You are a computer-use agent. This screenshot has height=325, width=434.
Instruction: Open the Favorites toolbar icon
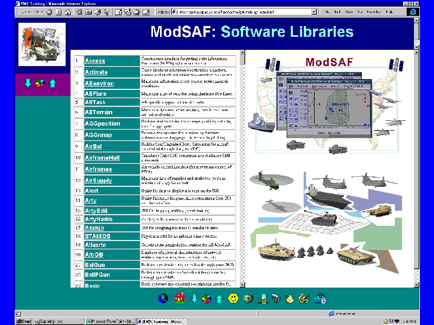point(88,12)
